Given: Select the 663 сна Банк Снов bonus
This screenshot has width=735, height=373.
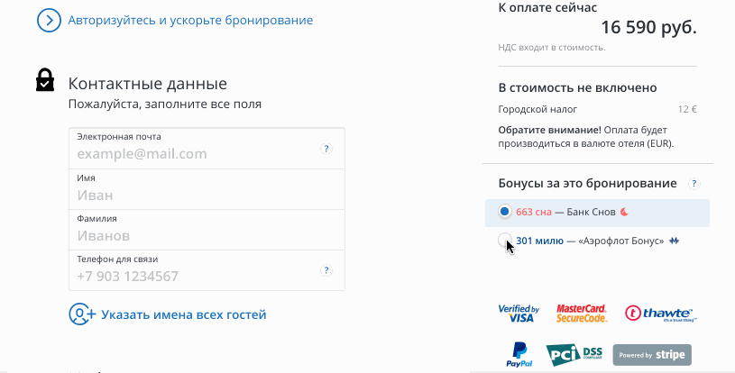Looking at the screenshot, I should point(505,213).
